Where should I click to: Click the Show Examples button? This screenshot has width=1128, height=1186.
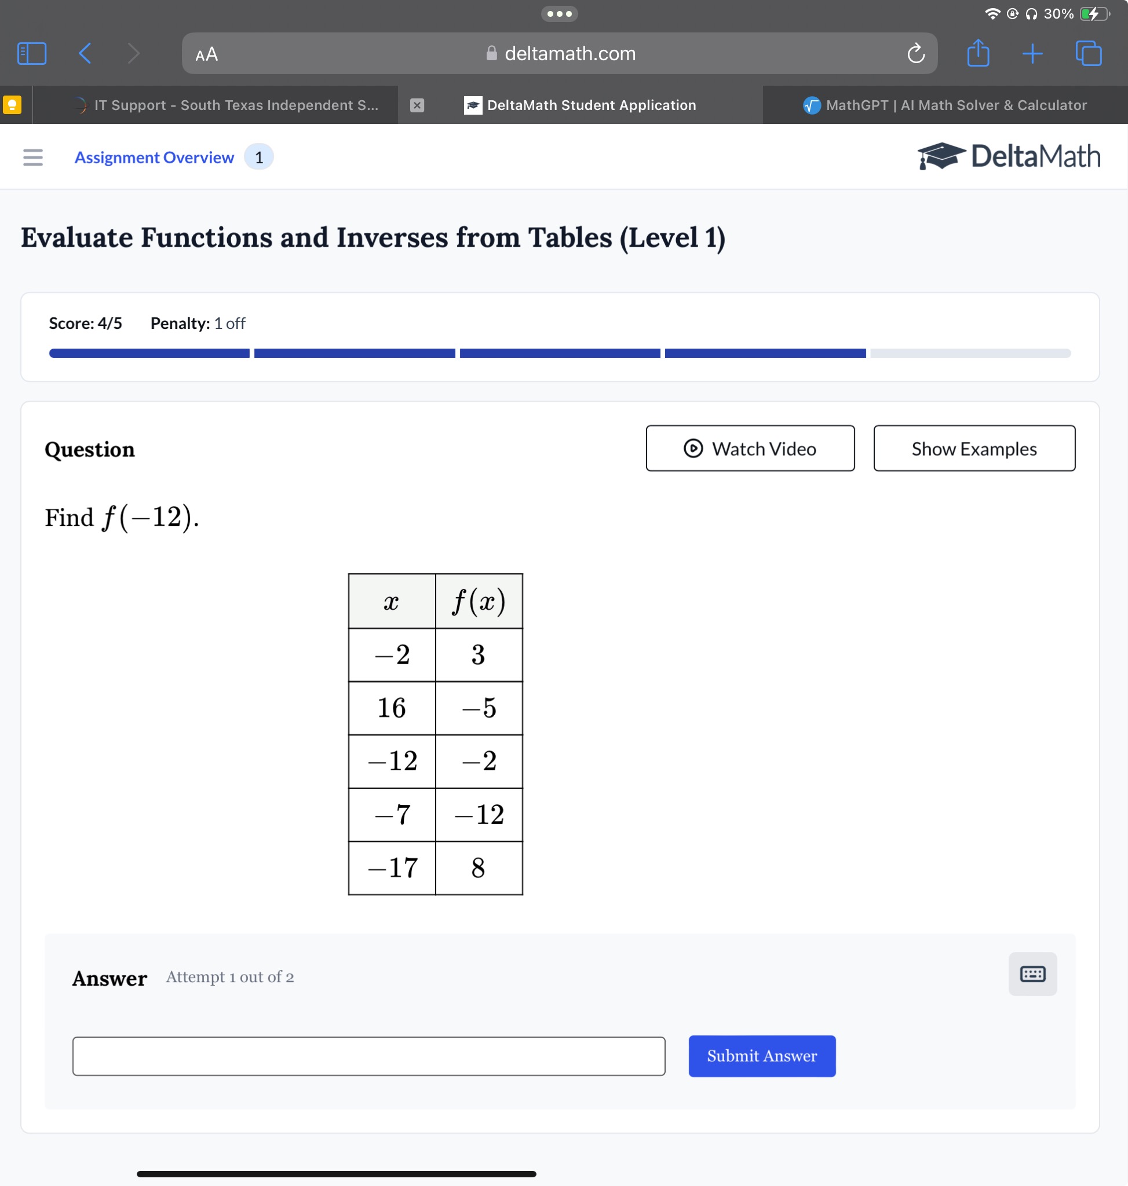click(972, 448)
